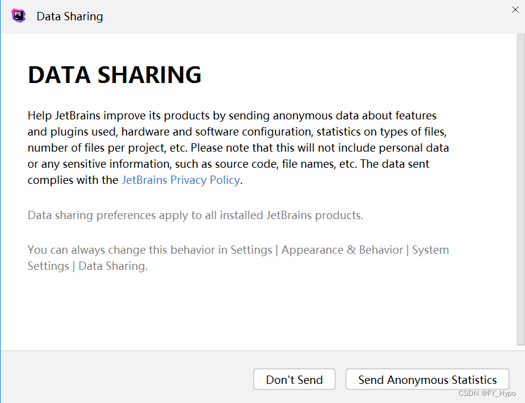Screen dimensions: 525x403
Task: Close the Data Sharing dialog with the X
Action: click(x=515, y=10)
